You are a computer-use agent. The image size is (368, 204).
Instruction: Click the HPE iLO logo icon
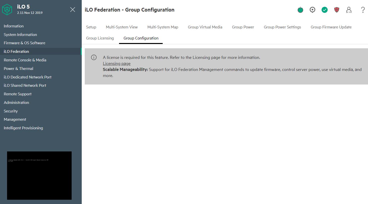[x=7, y=10]
